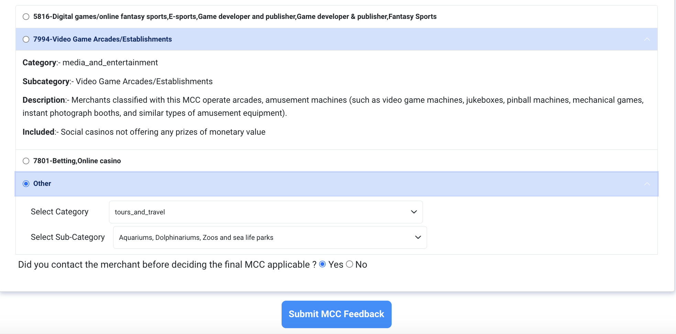676x334 pixels.
Task: Click the arrow icon in the category dropdown
Action: (x=414, y=212)
